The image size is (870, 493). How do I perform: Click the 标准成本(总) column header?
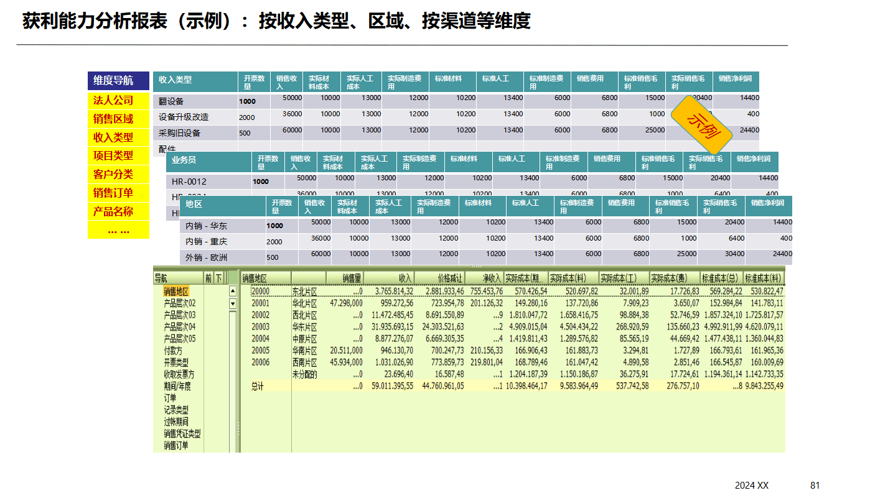pyautogui.click(x=722, y=279)
